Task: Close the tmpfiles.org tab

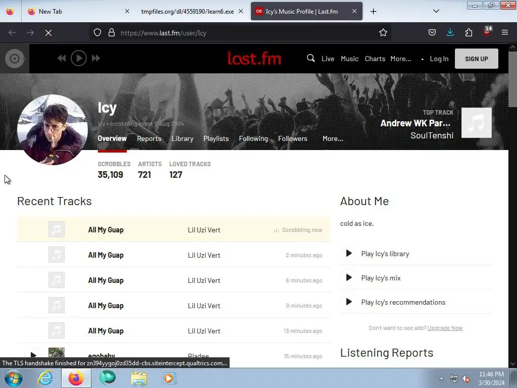Action: point(241,12)
